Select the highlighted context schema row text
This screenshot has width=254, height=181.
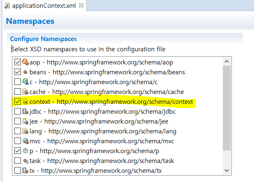point(111,102)
